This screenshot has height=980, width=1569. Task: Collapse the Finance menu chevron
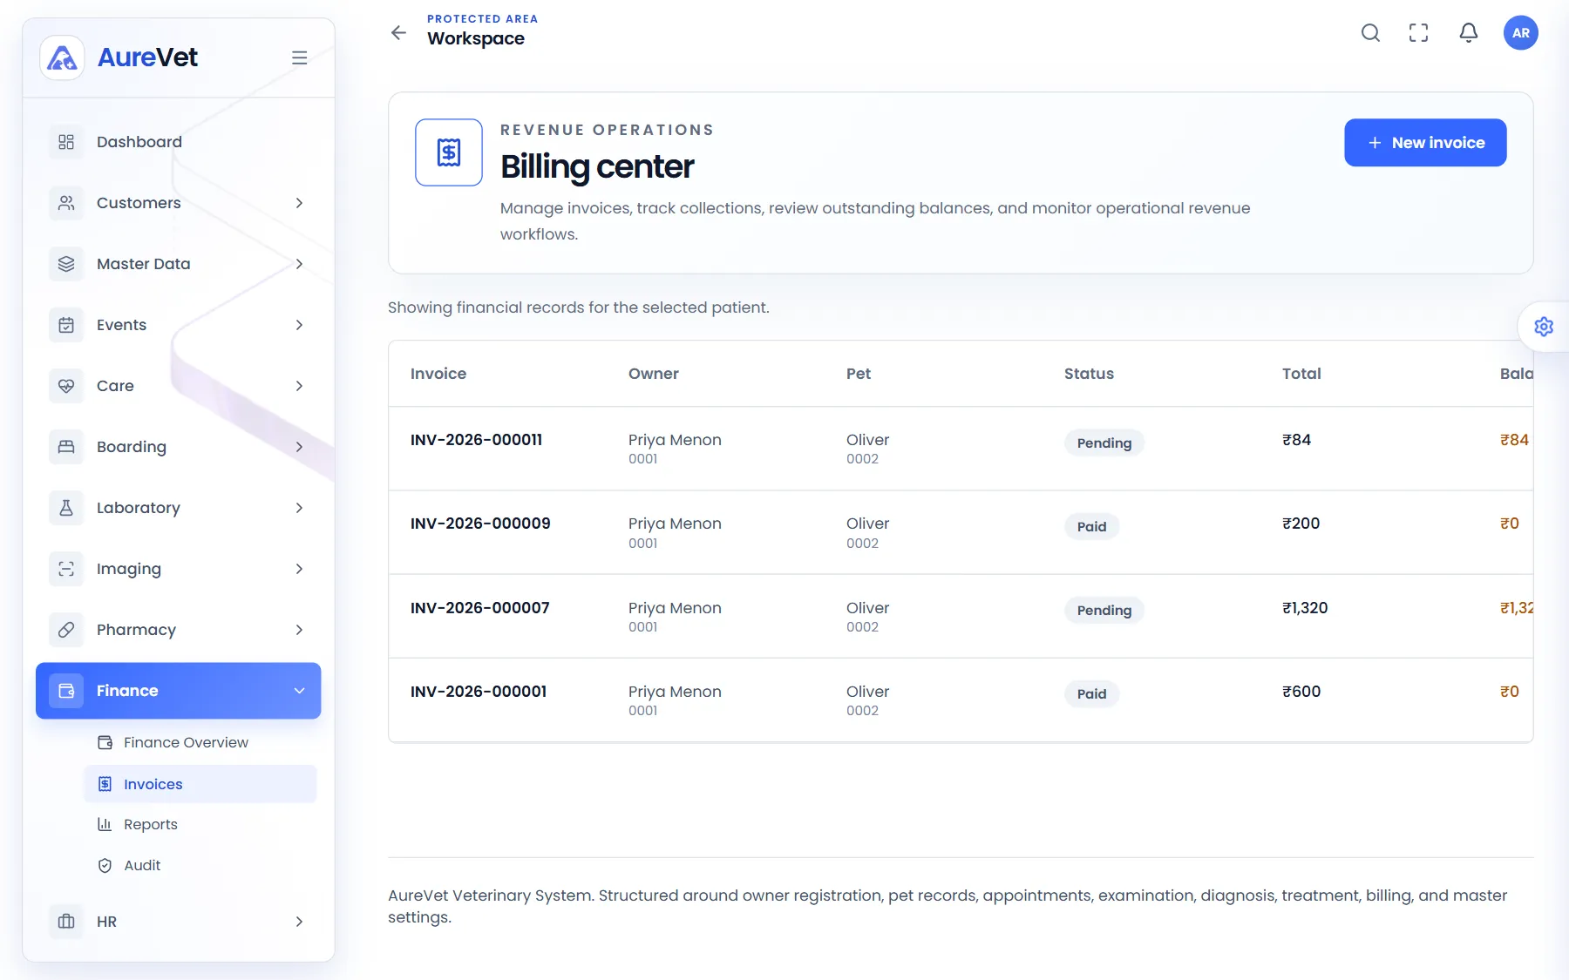click(x=299, y=691)
